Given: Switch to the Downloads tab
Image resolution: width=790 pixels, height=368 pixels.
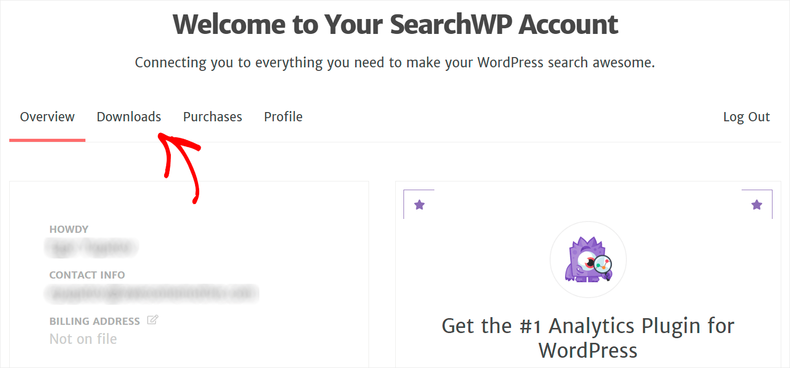Looking at the screenshot, I should tap(129, 117).
